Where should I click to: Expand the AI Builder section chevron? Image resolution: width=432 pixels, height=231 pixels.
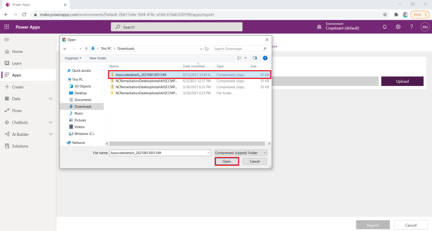pos(51,134)
